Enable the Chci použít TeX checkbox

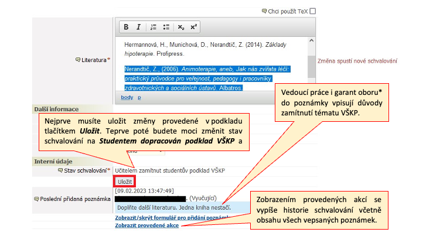point(313,11)
